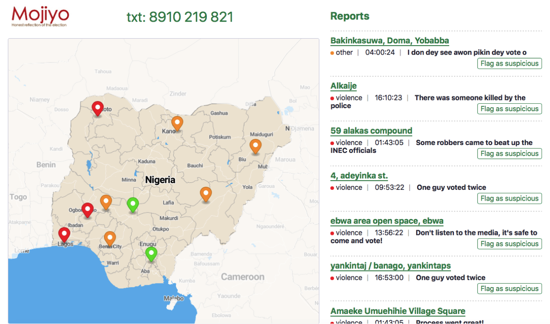Flag the Alkaije report as suspicious
Screen dimensions: 550x324
(x=510, y=109)
